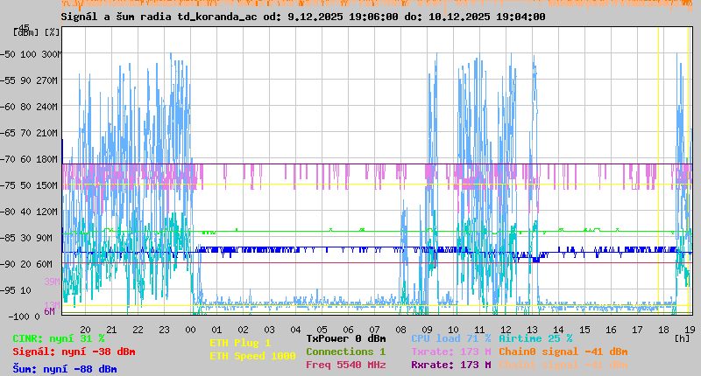Viewport: 701px width, 376px height.
Task: Click the [h] hours unit label
Action: 682,338
